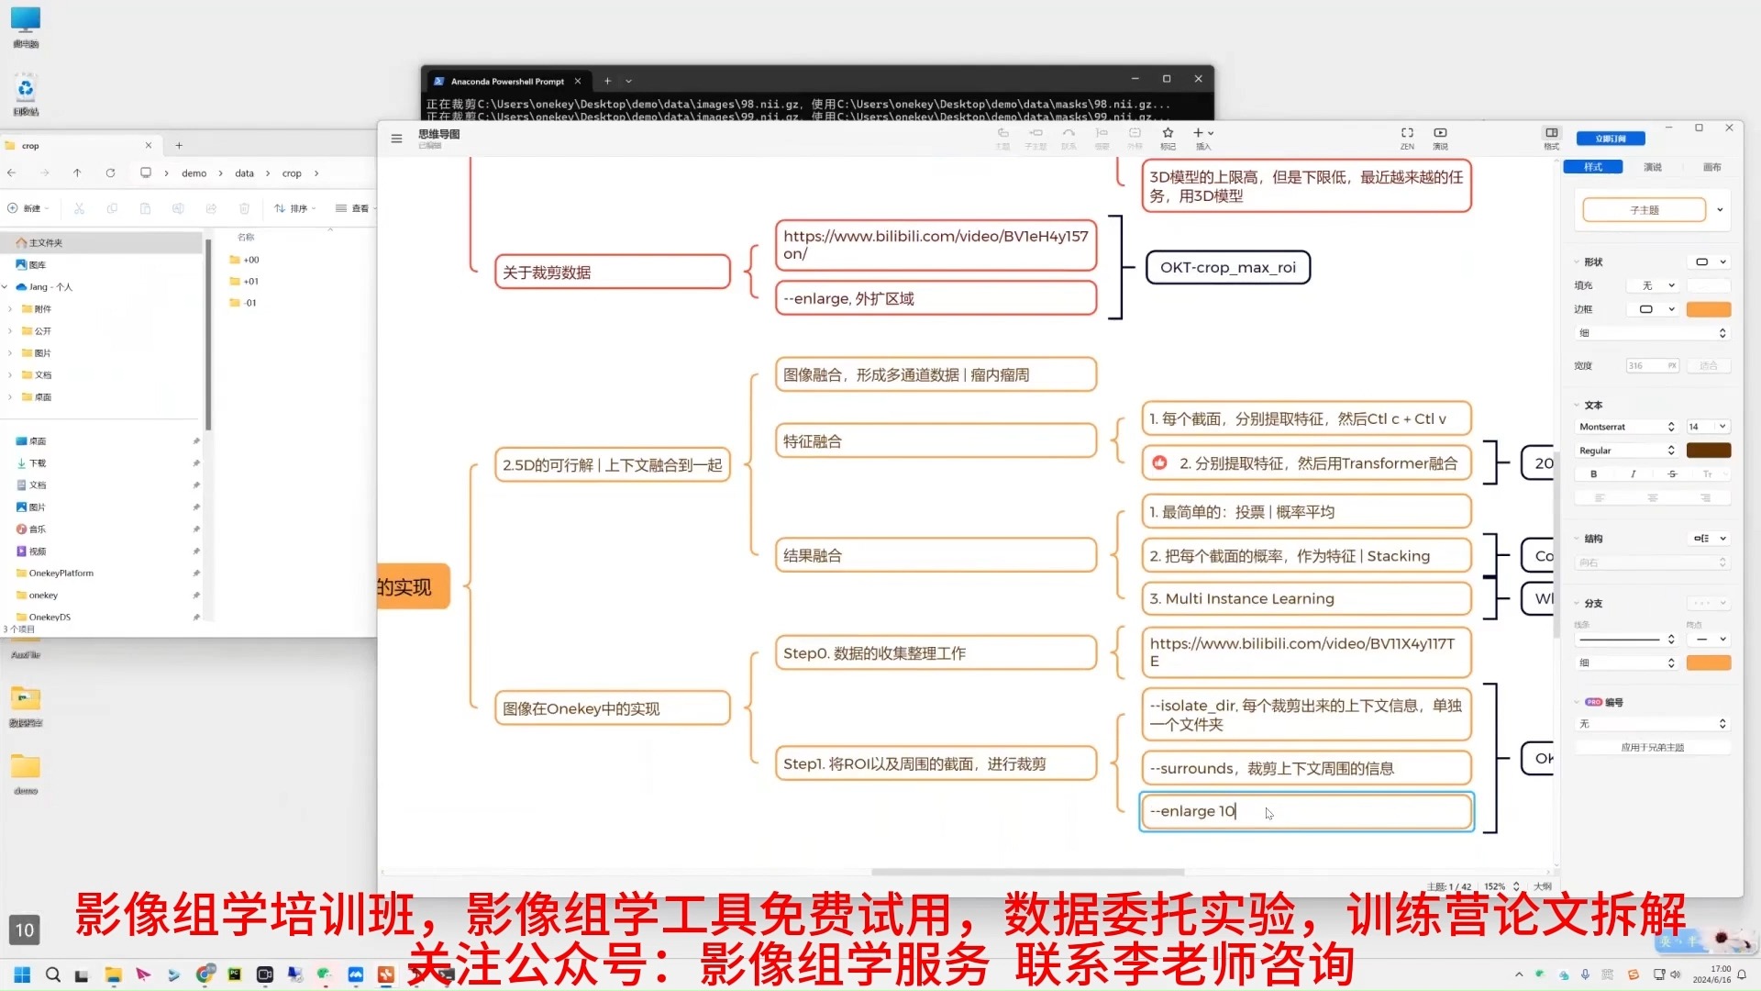Image resolution: width=1761 pixels, height=991 pixels.
Task: Open the Montserrat font family dropdown
Action: 1626,427
